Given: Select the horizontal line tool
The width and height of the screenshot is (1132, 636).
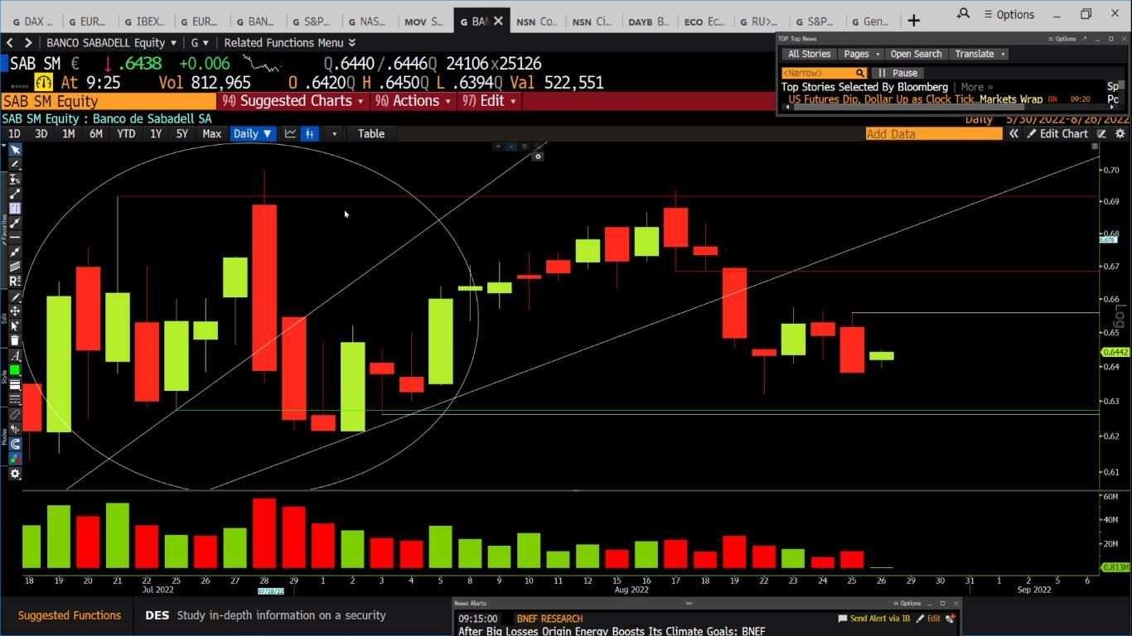Looking at the screenshot, I should [15, 238].
